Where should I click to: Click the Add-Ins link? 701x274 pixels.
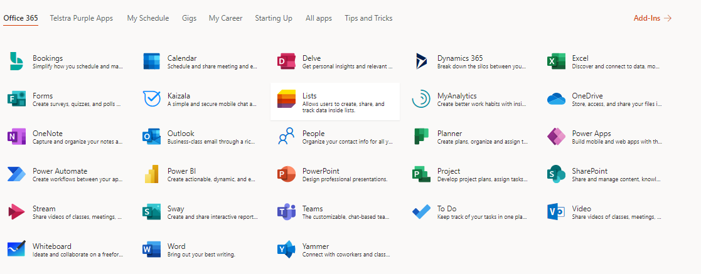tap(652, 18)
